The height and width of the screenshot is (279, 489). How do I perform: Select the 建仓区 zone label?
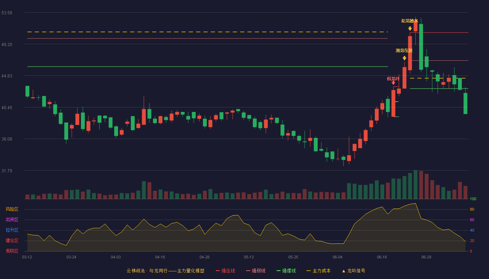tap(12, 241)
